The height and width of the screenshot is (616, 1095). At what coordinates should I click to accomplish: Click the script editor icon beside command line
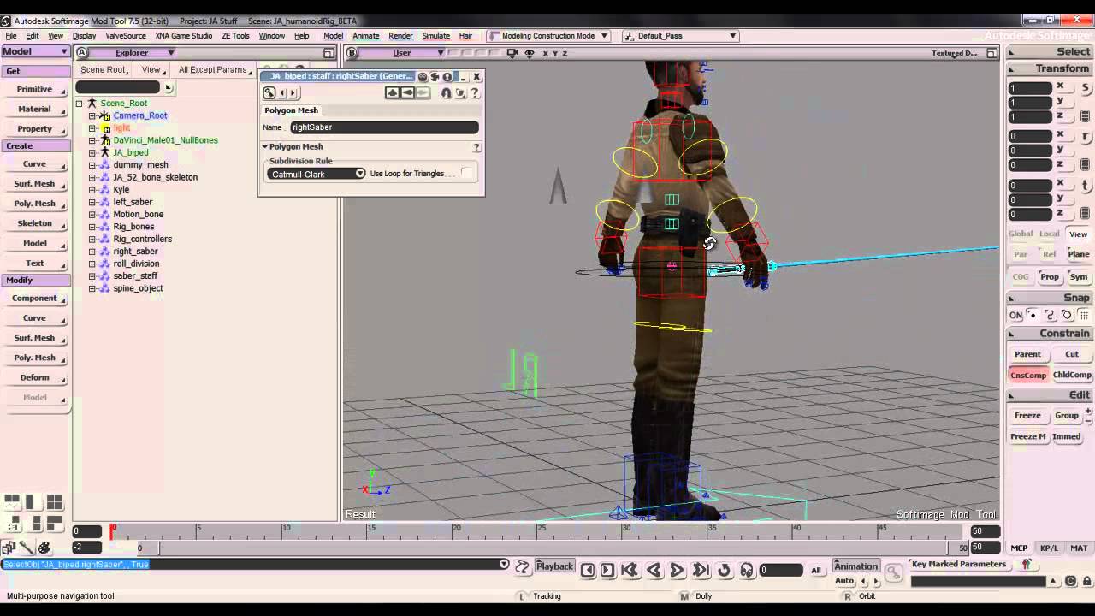point(523,566)
